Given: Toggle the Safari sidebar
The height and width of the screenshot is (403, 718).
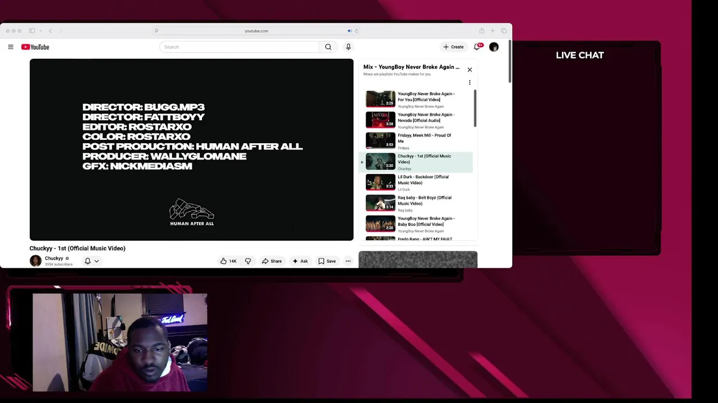Looking at the screenshot, I should tap(32, 31).
